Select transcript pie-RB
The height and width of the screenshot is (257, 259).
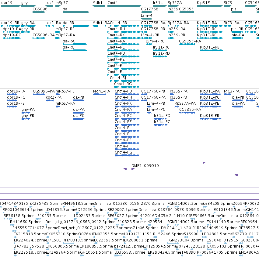237,32
